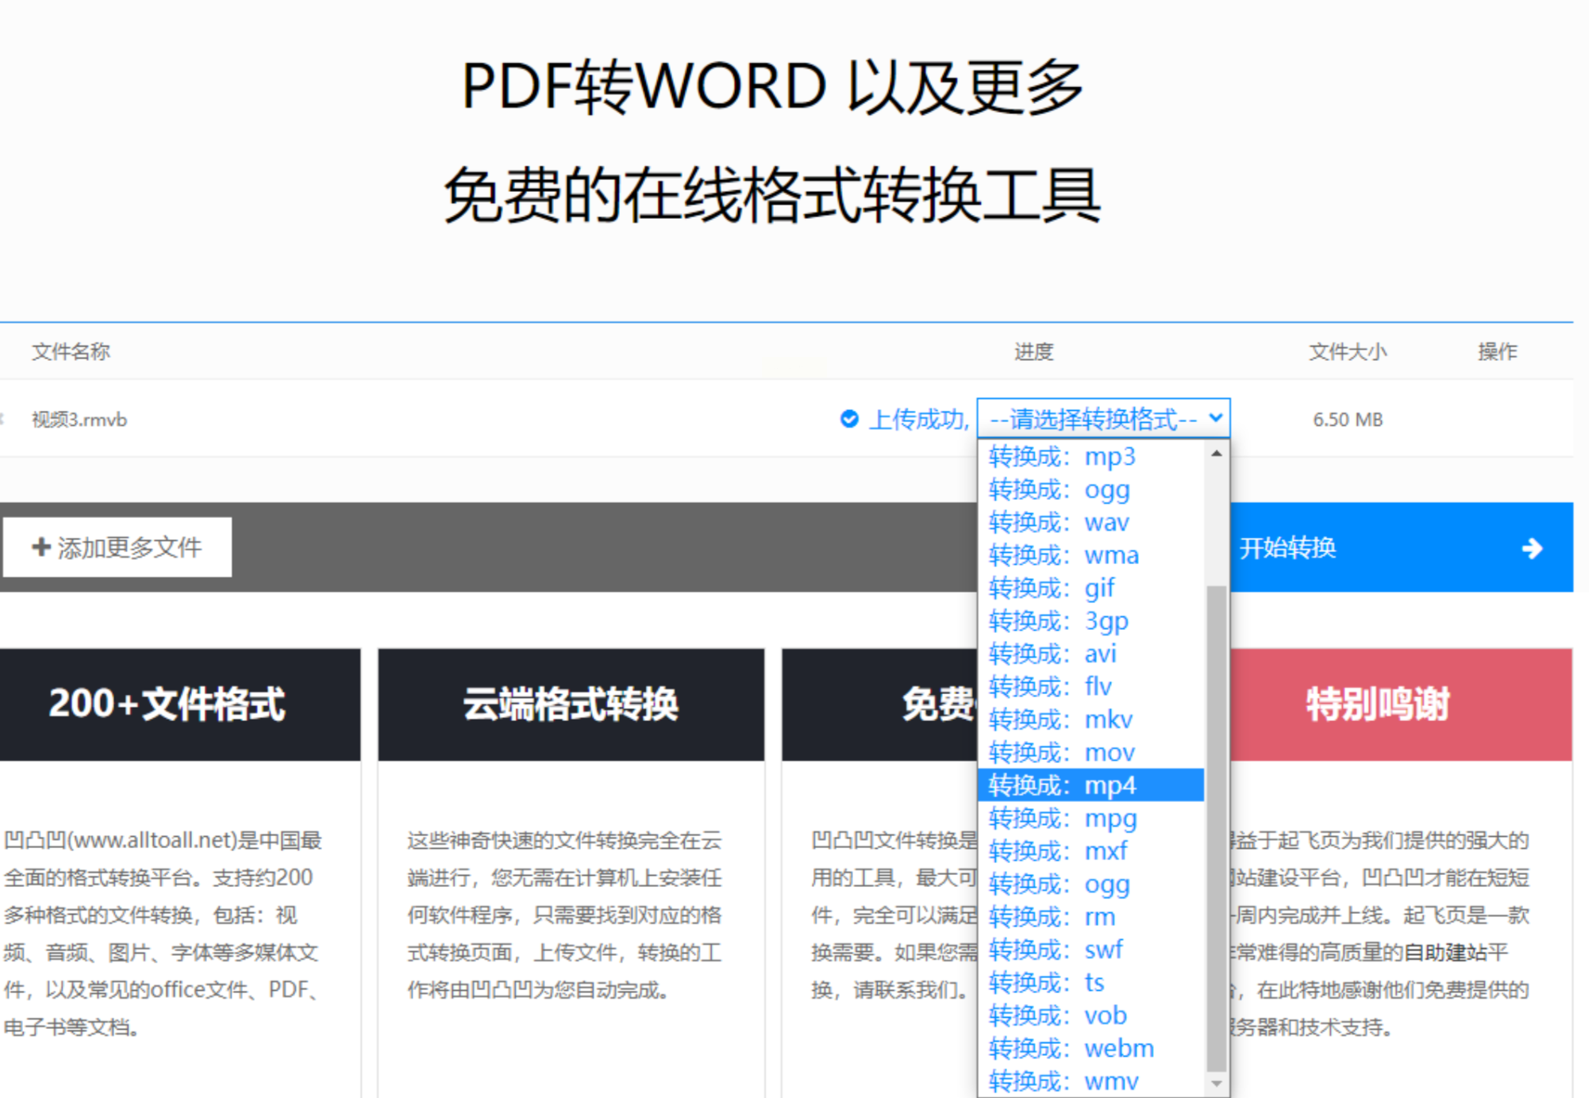Click the blue upload success checkmark icon
Viewport: 1589px width, 1098px height.
coord(848,419)
